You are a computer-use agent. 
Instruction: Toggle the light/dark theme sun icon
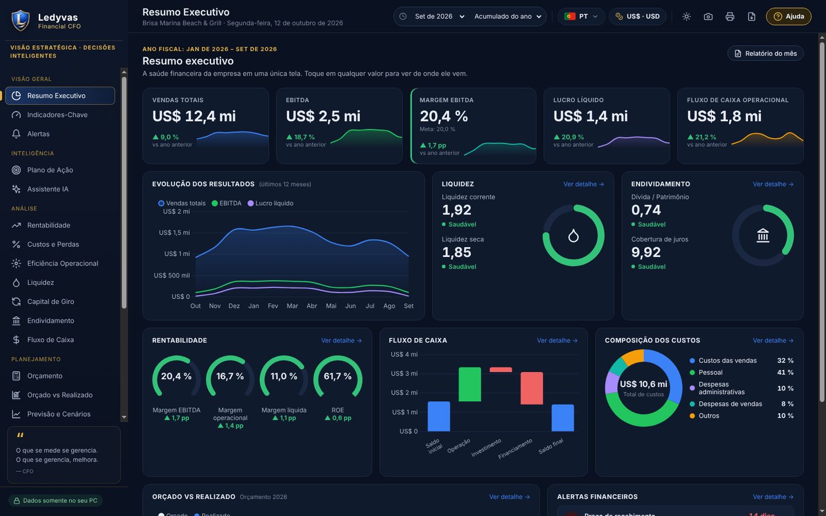pos(686,17)
